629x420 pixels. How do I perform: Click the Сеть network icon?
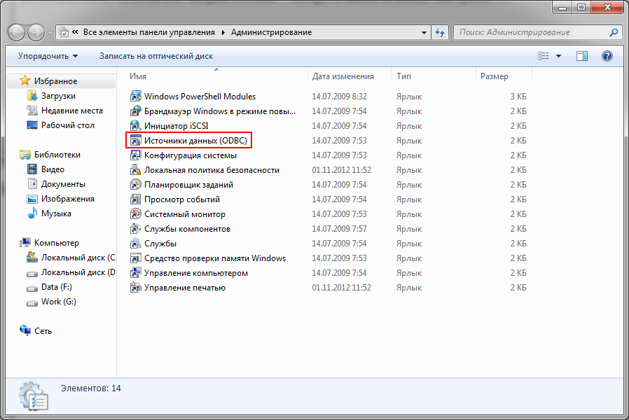point(25,330)
